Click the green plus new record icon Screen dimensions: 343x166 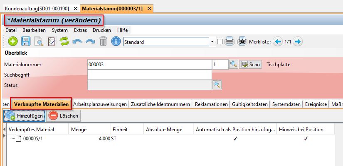(13, 41)
